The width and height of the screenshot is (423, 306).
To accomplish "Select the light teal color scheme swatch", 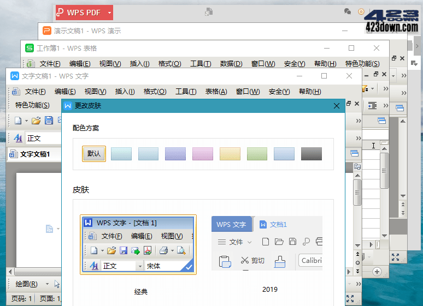I will point(121,154).
